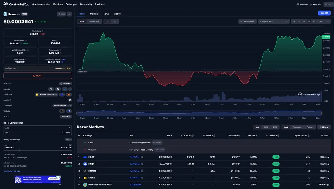Open the Compare with dropdown

pos(274,21)
